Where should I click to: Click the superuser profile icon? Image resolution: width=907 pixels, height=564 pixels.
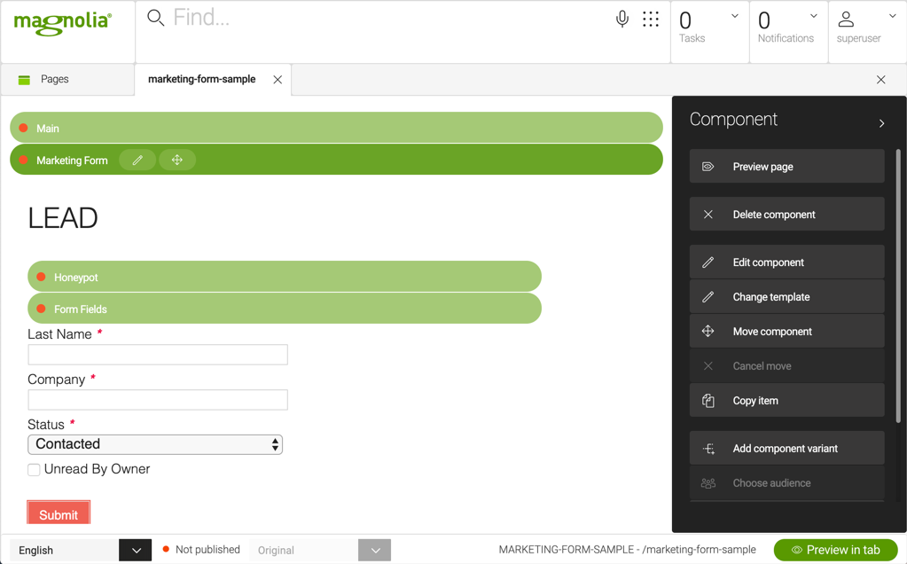coord(846,20)
